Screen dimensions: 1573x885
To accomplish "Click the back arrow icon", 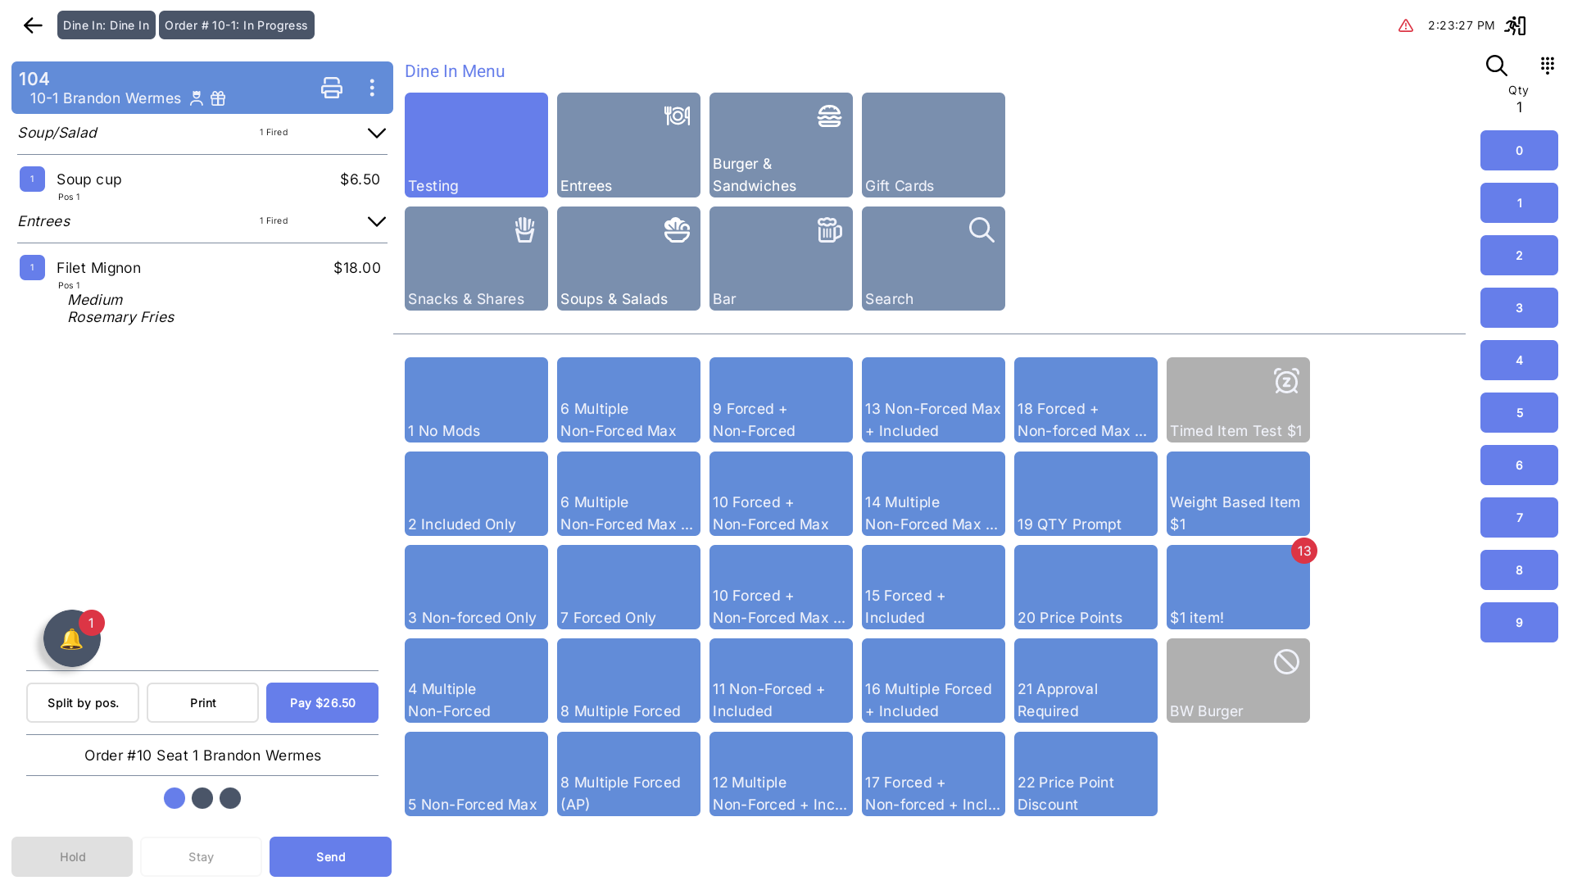I will (33, 25).
